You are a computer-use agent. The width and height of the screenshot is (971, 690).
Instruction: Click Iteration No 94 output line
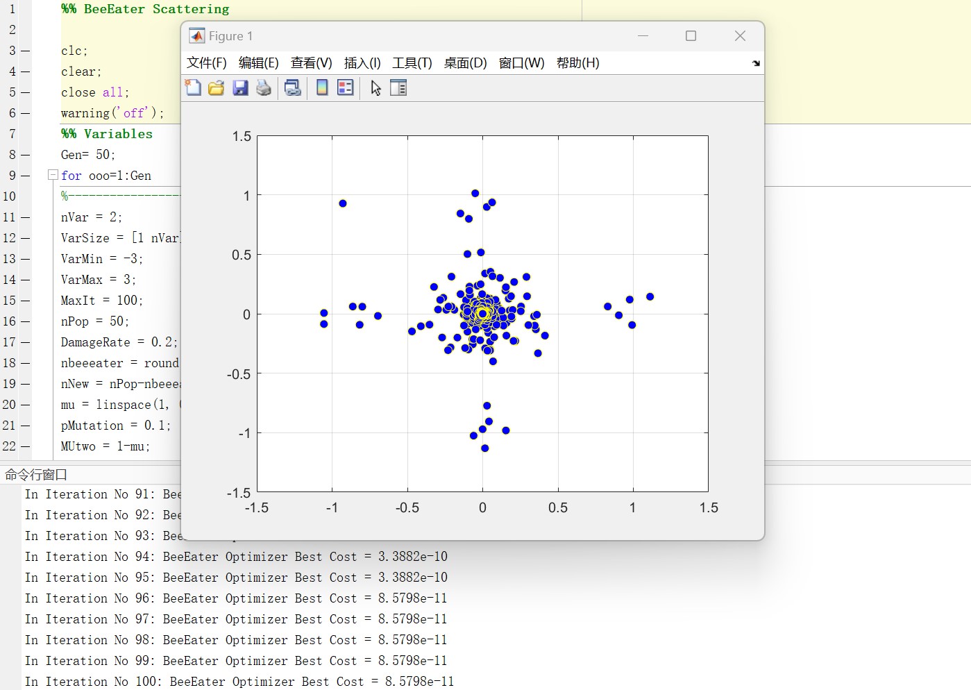pos(236,557)
